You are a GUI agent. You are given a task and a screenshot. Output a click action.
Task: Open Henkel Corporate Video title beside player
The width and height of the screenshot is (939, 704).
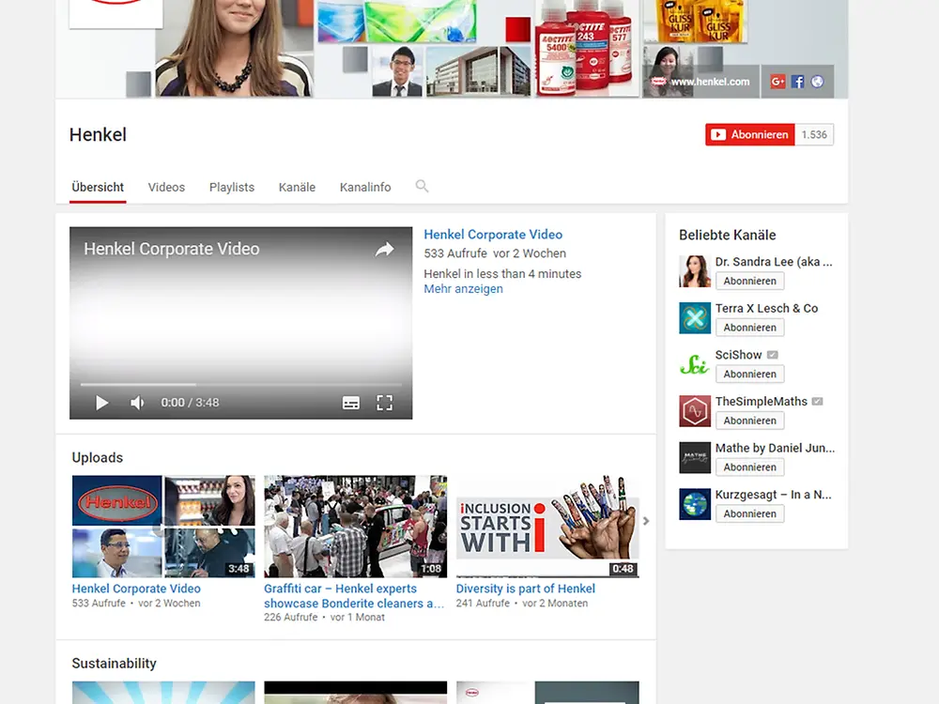pyautogui.click(x=493, y=235)
